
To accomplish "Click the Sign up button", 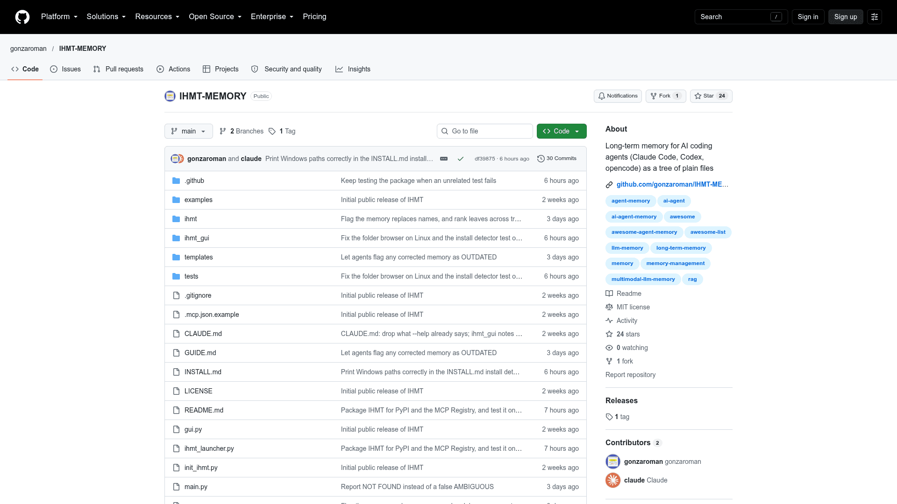I will pyautogui.click(x=846, y=17).
